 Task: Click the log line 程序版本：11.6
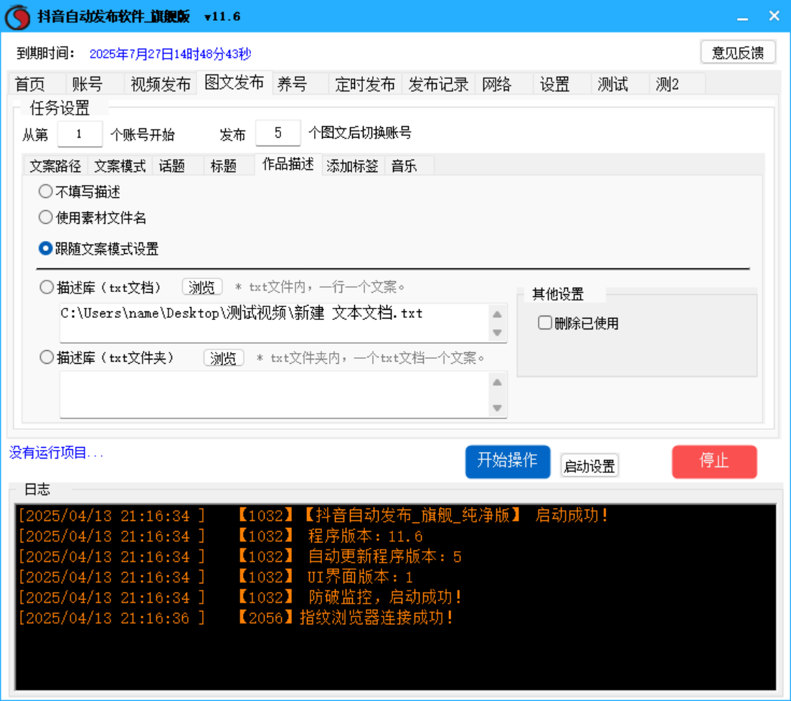pyautogui.click(x=220, y=536)
